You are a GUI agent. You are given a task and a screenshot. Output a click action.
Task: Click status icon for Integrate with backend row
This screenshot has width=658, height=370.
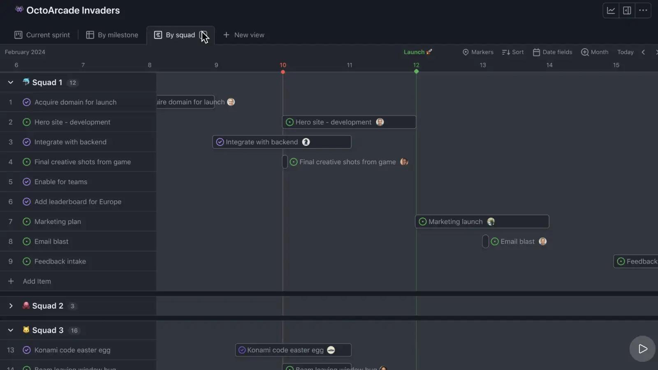tap(27, 142)
